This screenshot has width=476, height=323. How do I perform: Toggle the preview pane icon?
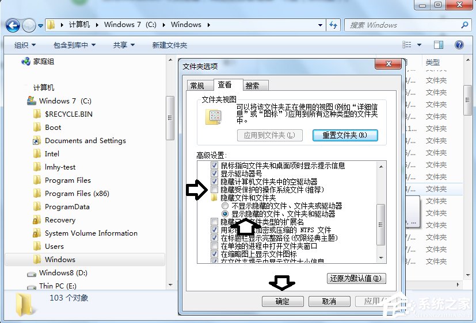[440, 45]
